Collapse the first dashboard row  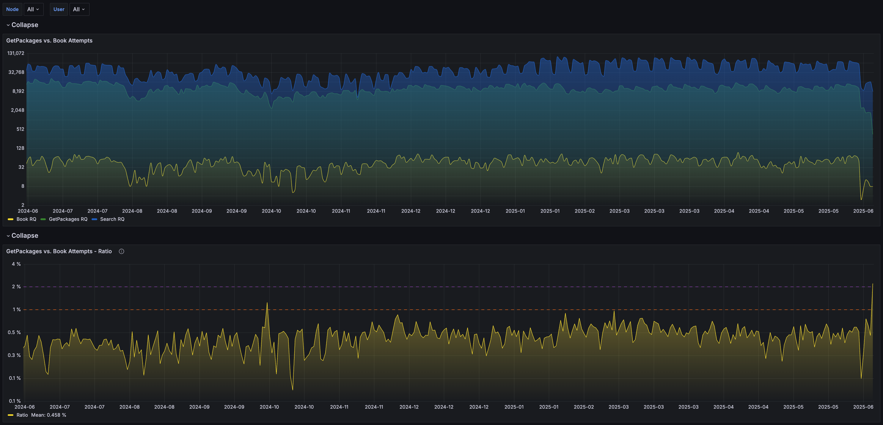(x=22, y=25)
